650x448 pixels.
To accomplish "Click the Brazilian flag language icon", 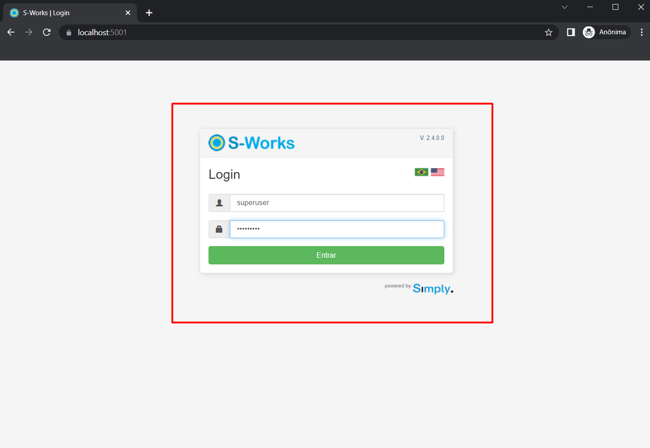I will (421, 172).
